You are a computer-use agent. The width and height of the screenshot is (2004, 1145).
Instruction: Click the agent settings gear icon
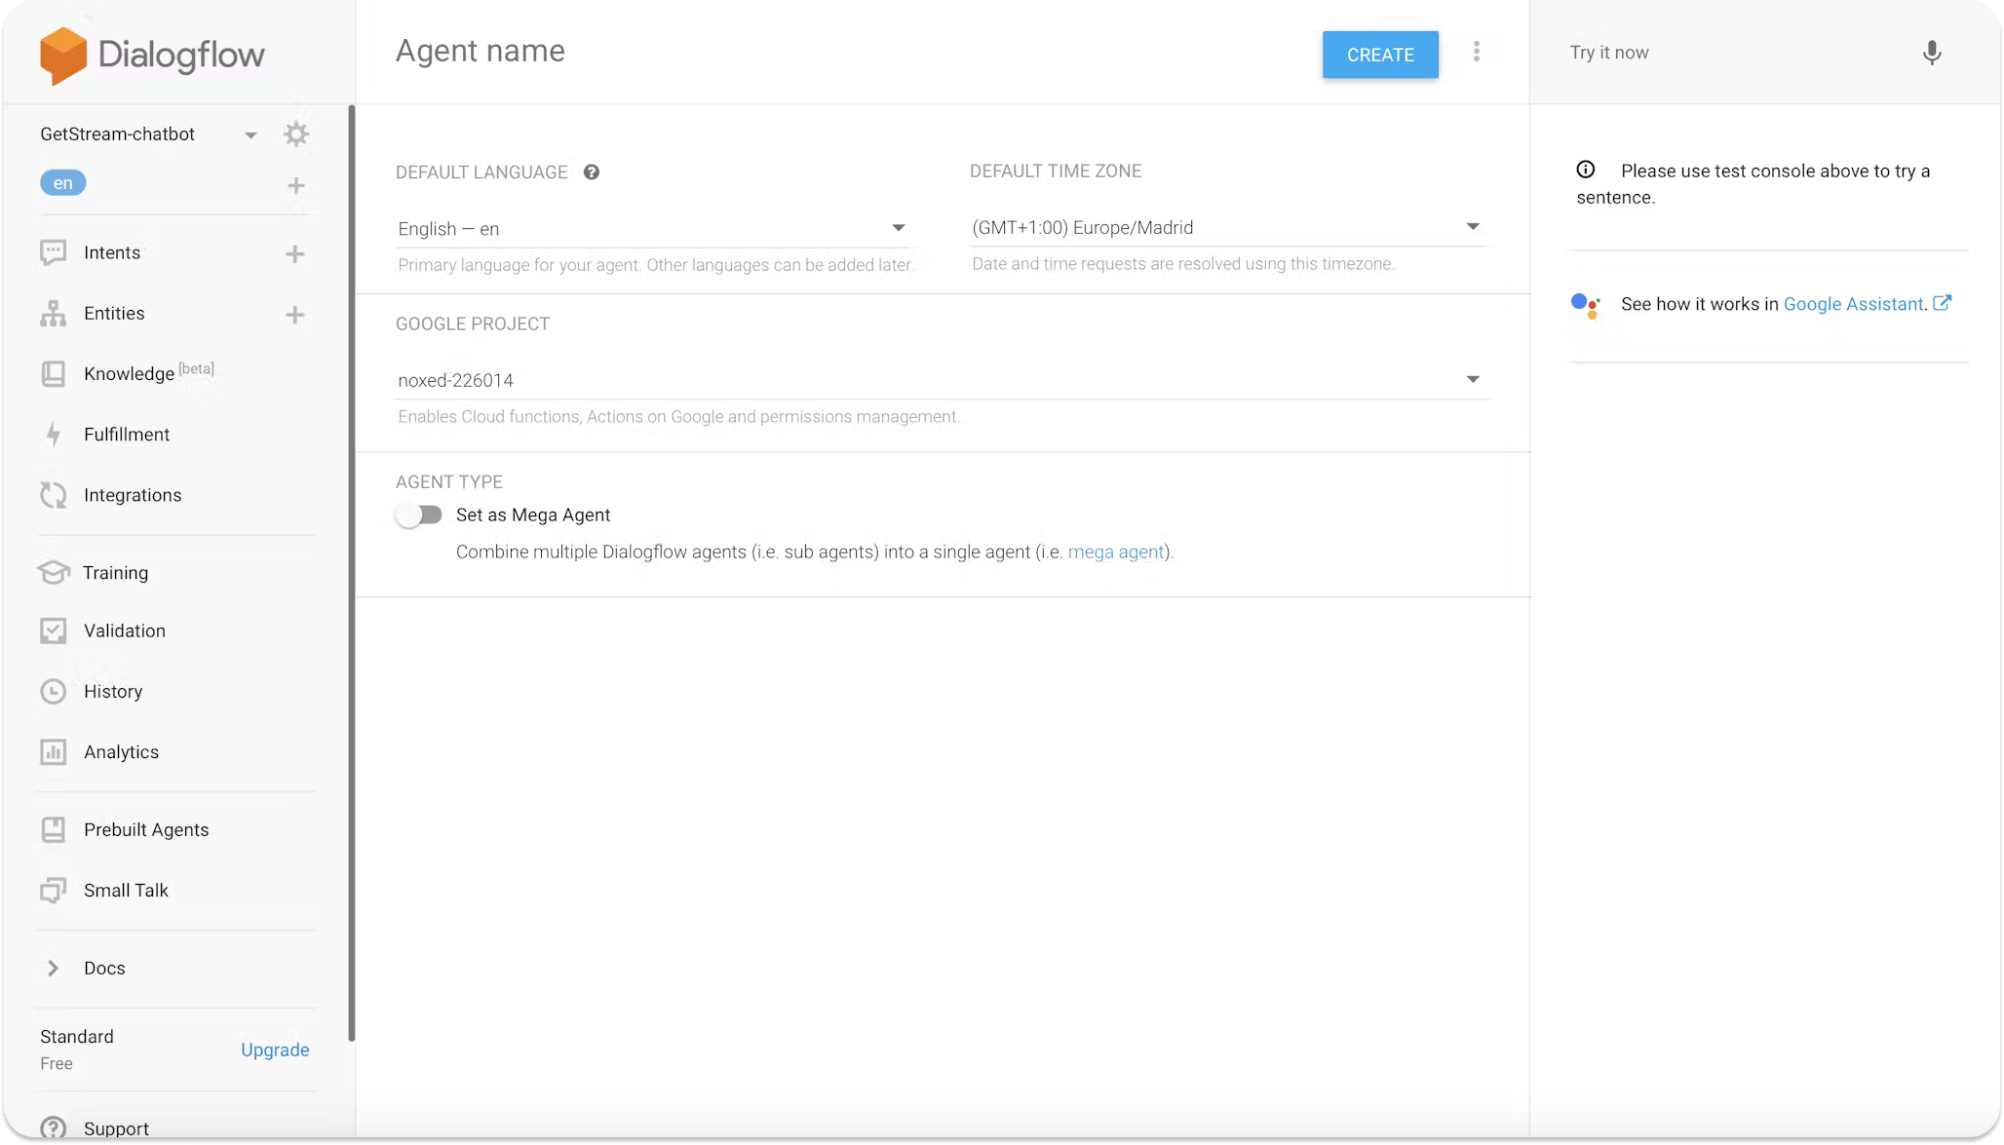[295, 134]
